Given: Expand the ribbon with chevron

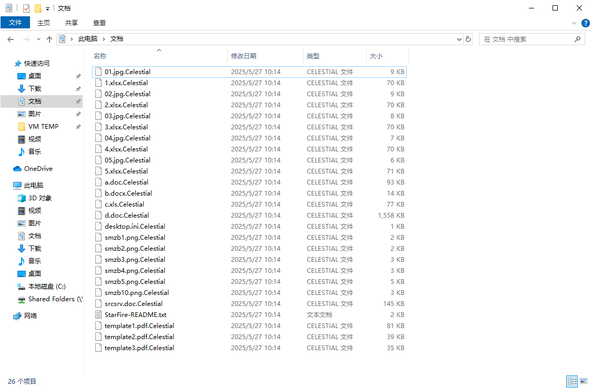Looking at the screenshot, I should [574, 23].
